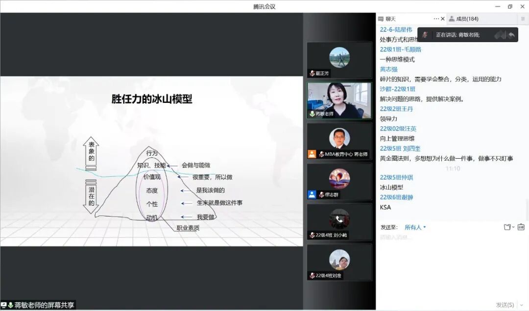Open the chat panel more-options (···) icon
This screenshot has height=311, width=529.
tap(436, 18)
